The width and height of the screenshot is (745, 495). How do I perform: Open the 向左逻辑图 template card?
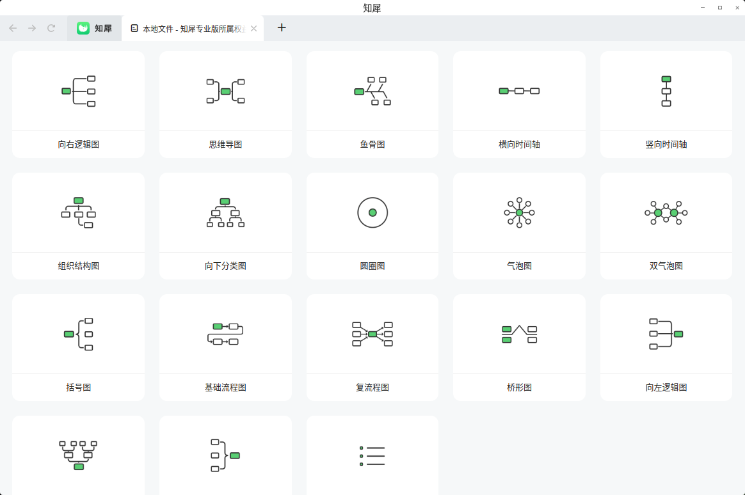(666, 347)
